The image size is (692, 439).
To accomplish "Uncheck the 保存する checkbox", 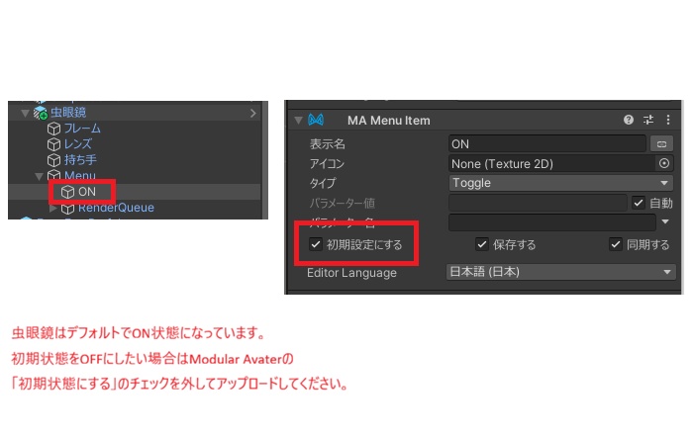I will click(482, 244).
